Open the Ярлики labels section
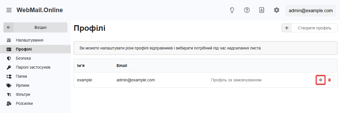 (22, 85)
